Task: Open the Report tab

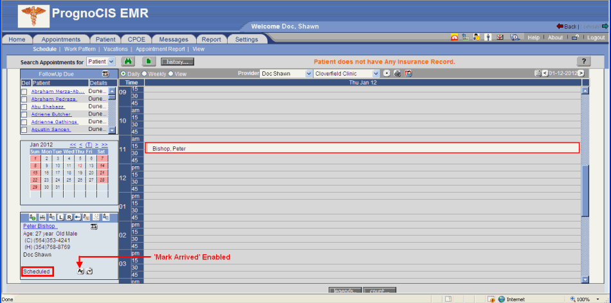Action: (212, 39)
